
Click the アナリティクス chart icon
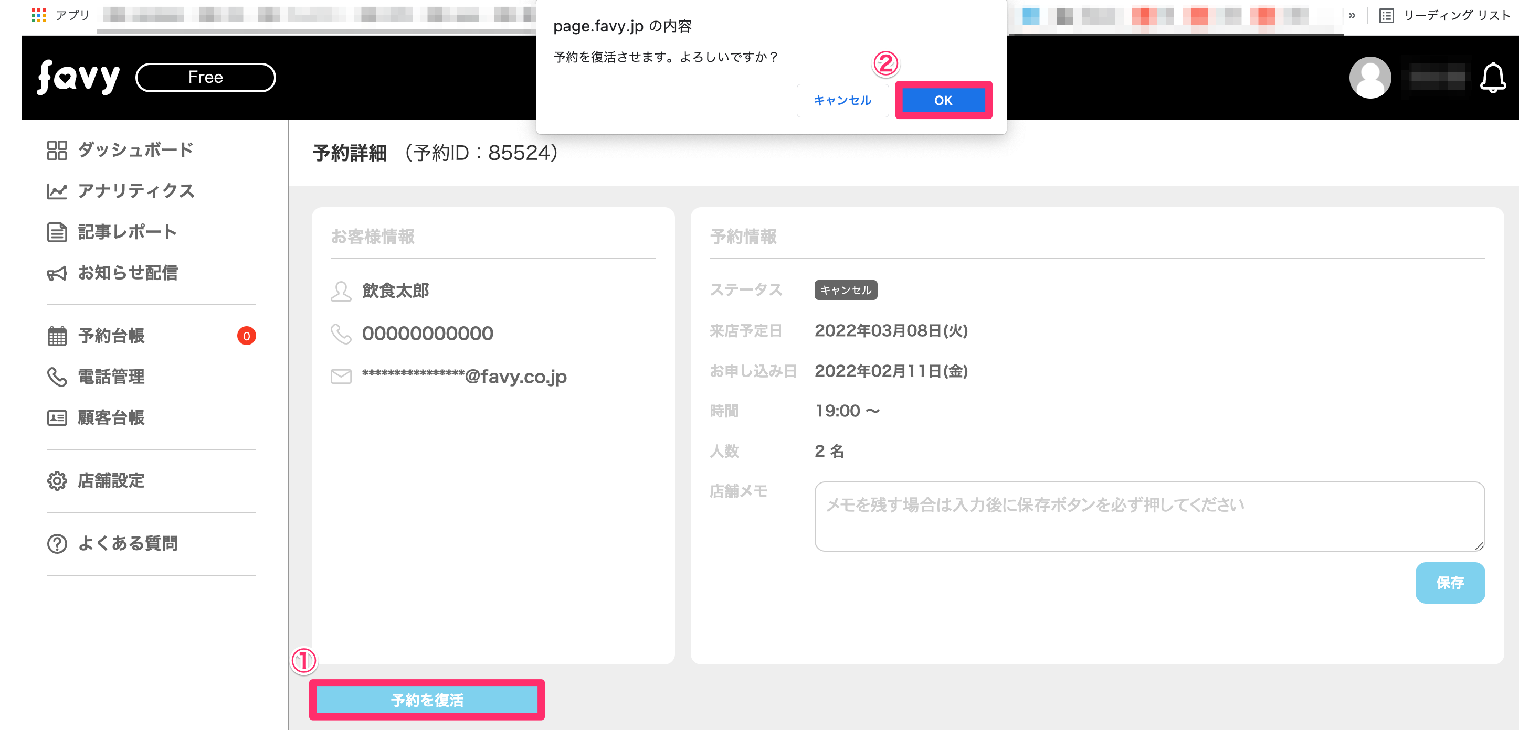tap(57, 191)
